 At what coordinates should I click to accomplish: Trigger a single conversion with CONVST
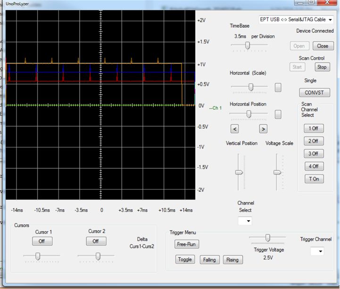[x=315, y=92]
